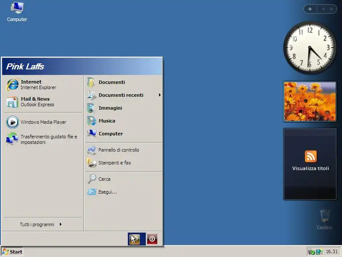Open the Documenti folder icon

[x=91, y=82]
